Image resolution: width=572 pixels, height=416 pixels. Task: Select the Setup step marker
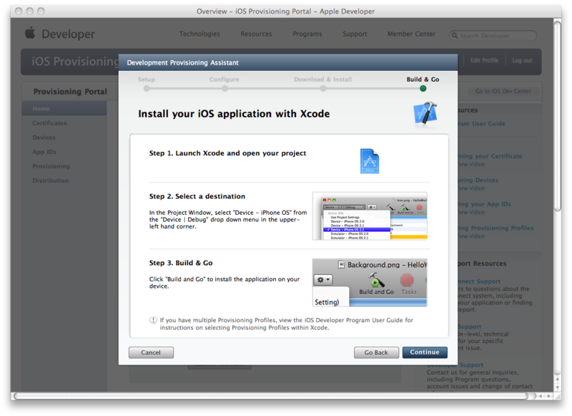click(x=147, y=88)
